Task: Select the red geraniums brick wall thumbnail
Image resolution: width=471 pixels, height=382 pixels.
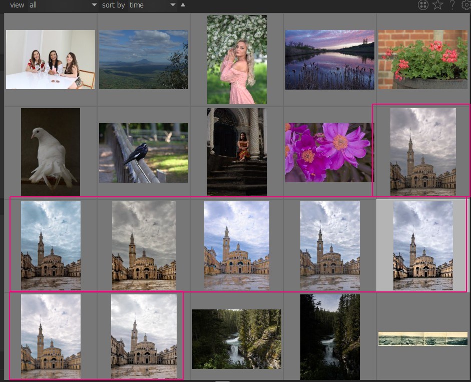Action: (x=422, y=60)
